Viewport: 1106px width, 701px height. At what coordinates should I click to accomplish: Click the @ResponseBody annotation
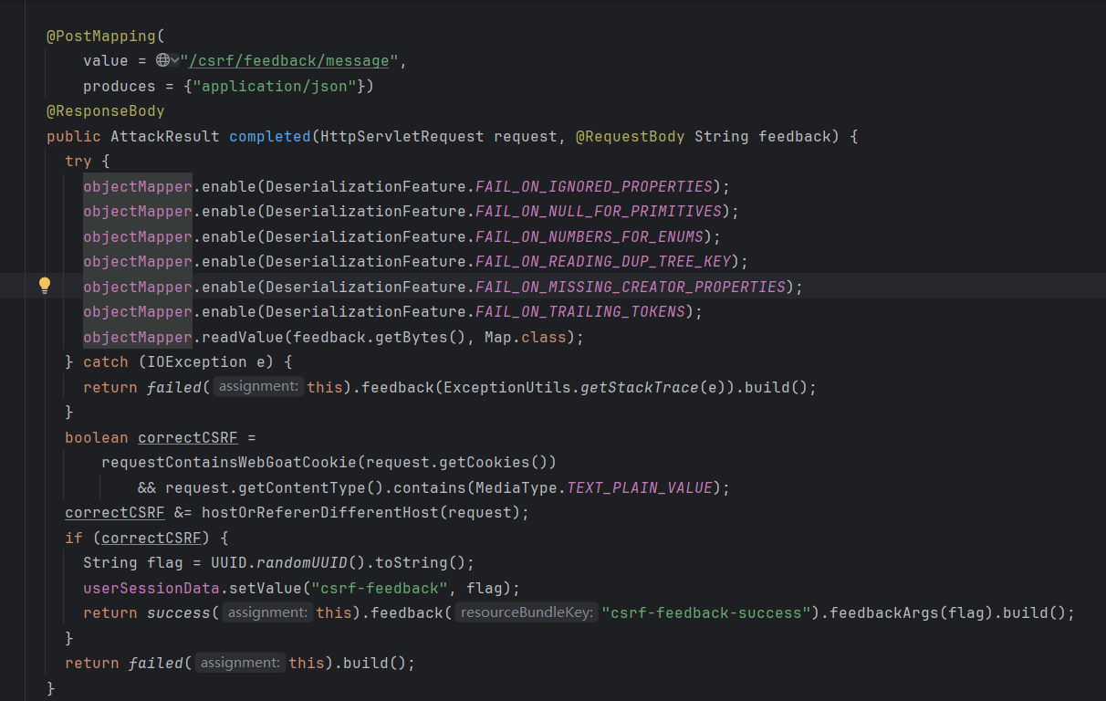click(x=106, y=111)
